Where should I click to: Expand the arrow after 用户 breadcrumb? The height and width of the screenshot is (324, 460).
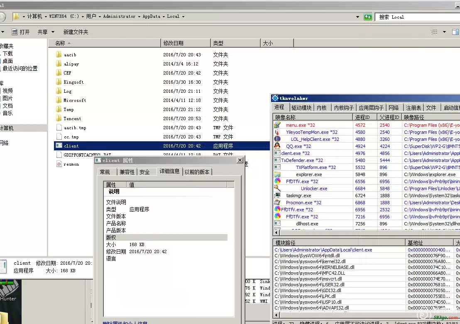click(100, 17)
